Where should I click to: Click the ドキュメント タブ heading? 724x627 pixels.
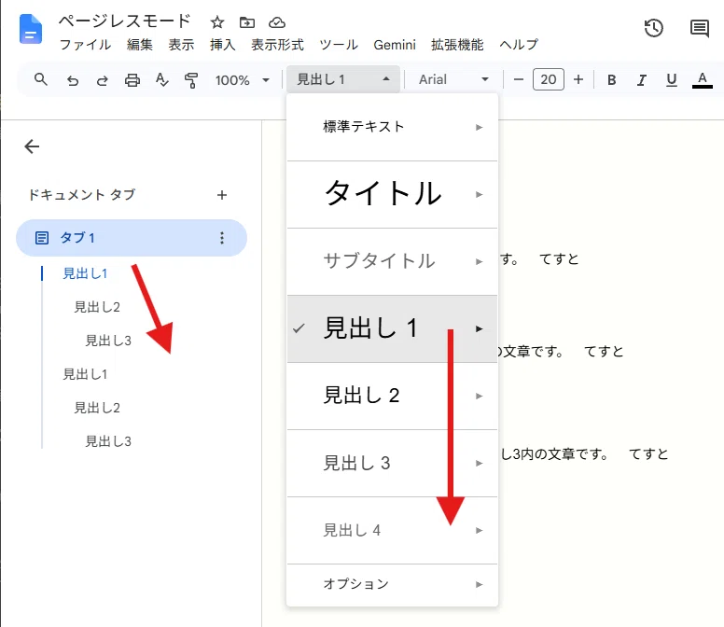coord(82,194)
